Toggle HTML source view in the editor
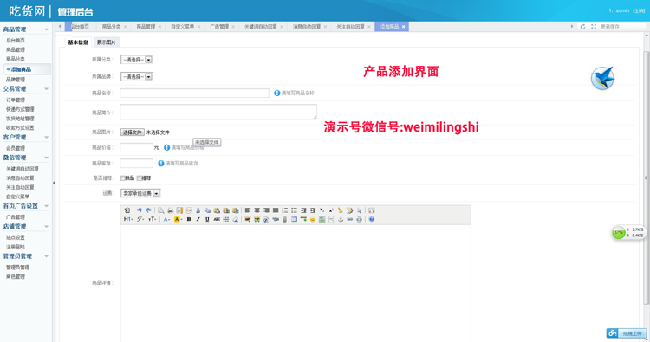Screen dimensions: 650x342 coord(127,210)
